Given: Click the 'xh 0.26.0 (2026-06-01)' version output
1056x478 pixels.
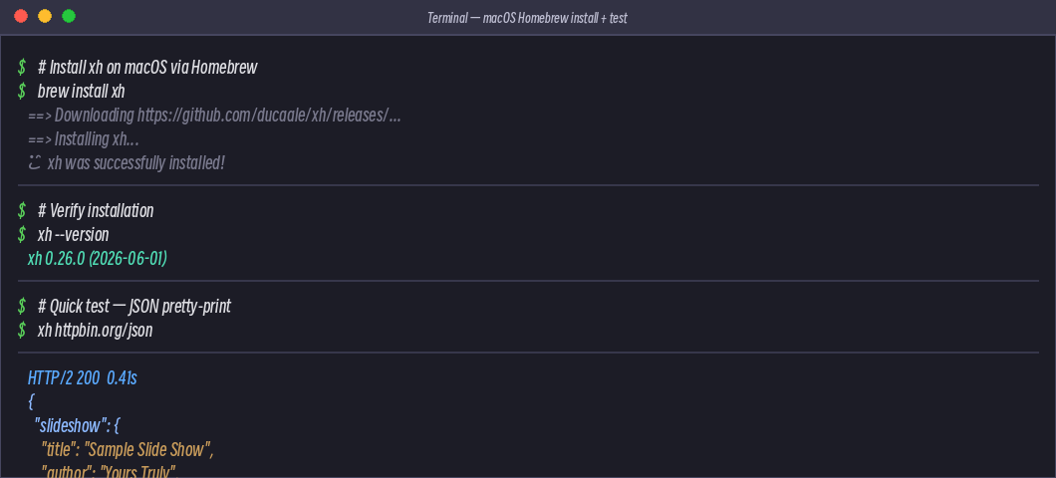Looking at the screenshot, I should click(x=98, y=259).
